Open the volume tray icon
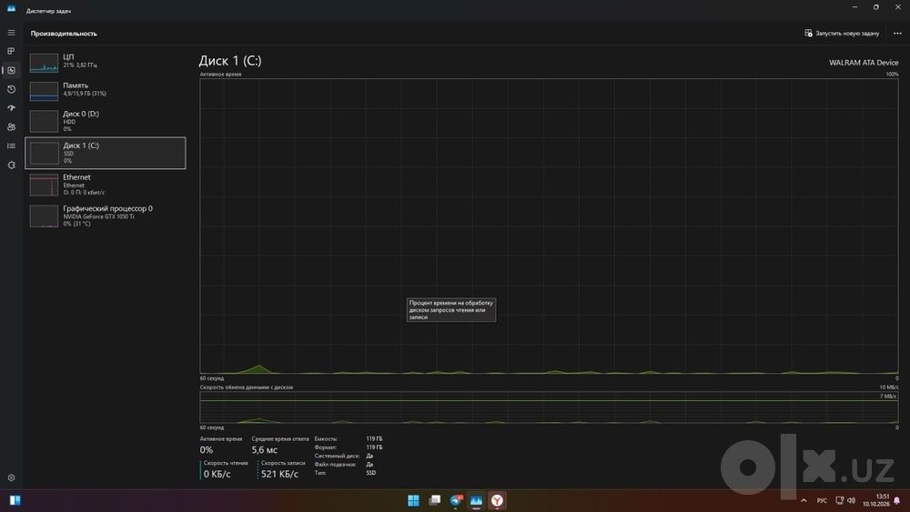910x512 pixels. coord(852,500)
